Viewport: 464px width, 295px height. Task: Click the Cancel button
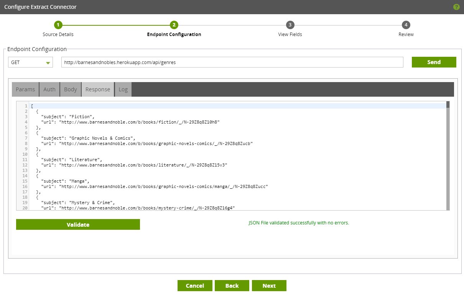[x=195, y=286]
